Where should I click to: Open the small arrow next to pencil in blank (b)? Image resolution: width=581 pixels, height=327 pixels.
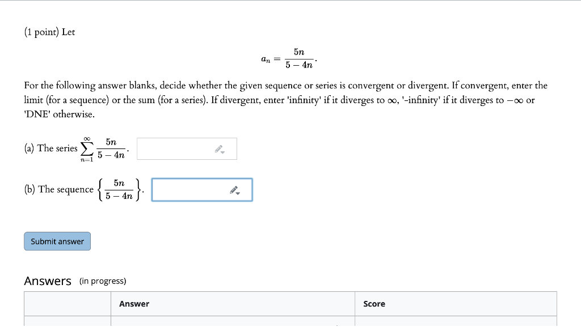pos(238,194)
